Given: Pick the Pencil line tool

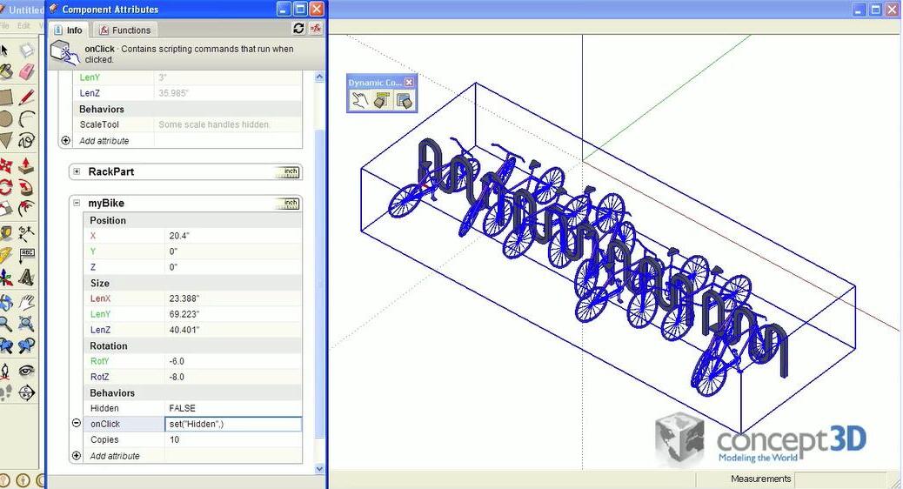Looking at the screenshot, I should [27, 97].
